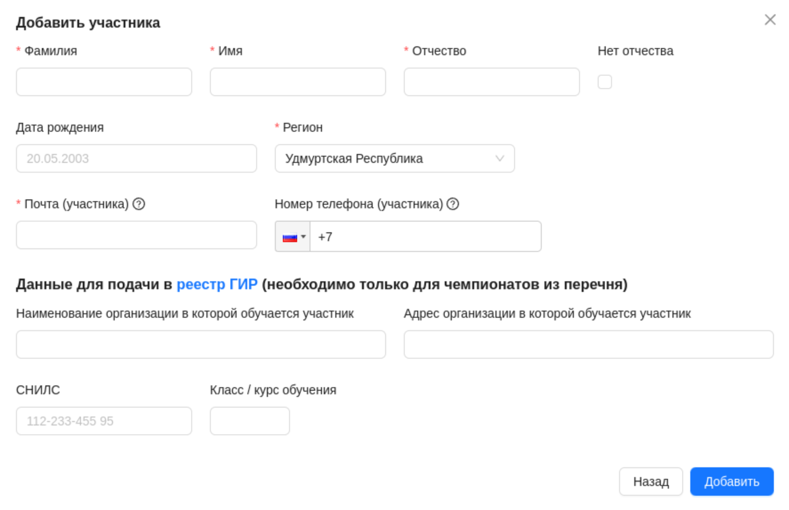789x510 pixels.
Task: Click the Отчество input field
Action: 491,81
